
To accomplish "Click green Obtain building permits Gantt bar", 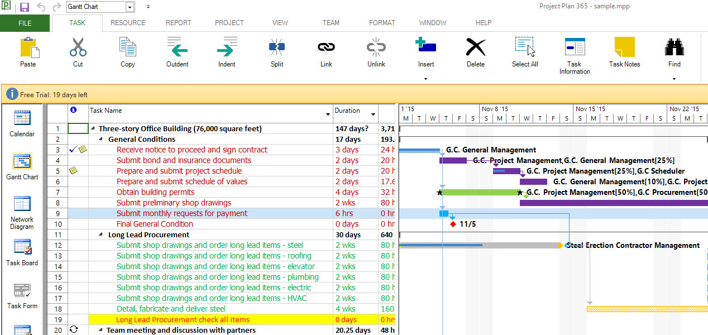I will click(x=481, y=192).
